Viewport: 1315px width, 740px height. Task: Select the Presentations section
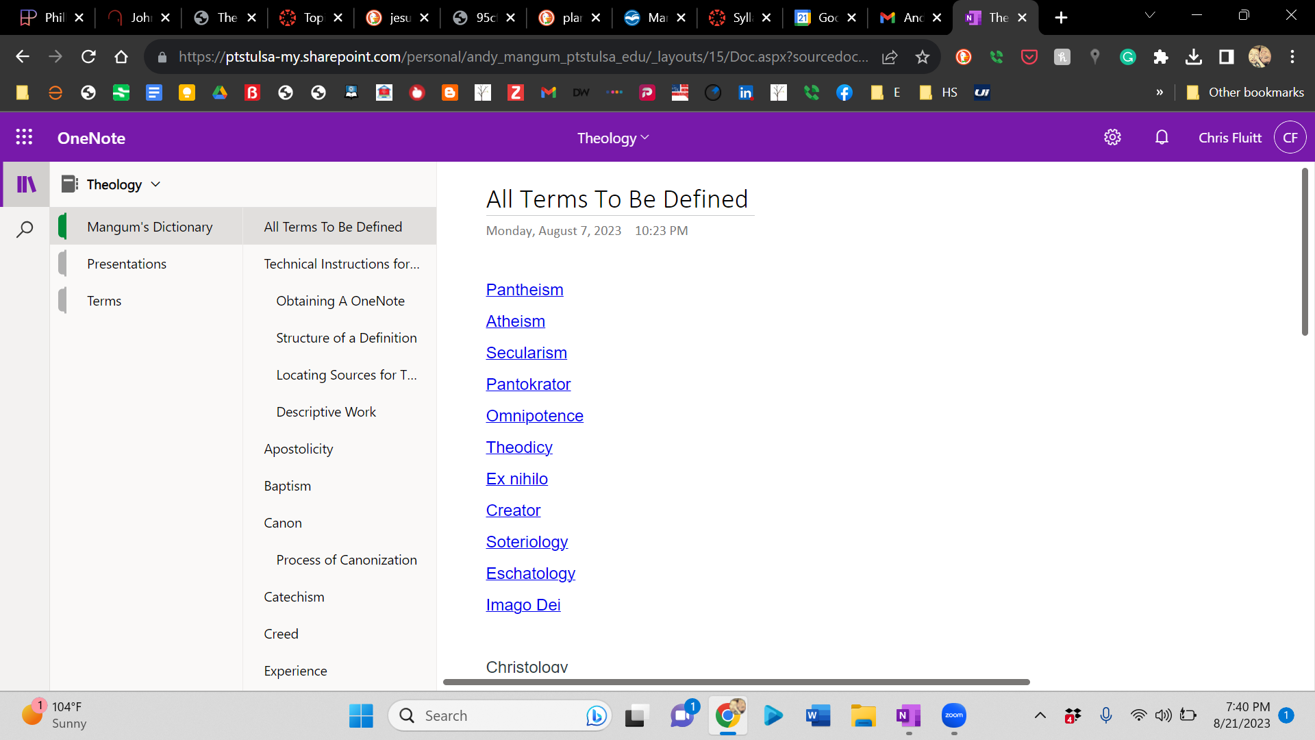(x=127, y=264)
